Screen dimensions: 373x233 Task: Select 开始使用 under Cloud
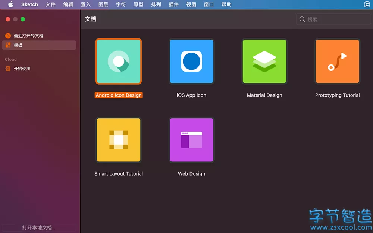coord(39,69)
